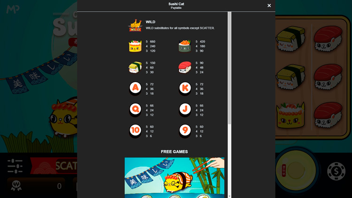Click the yellow spin button
The image size is (352, 198).
pyautogui.click(x=296, y=171)
